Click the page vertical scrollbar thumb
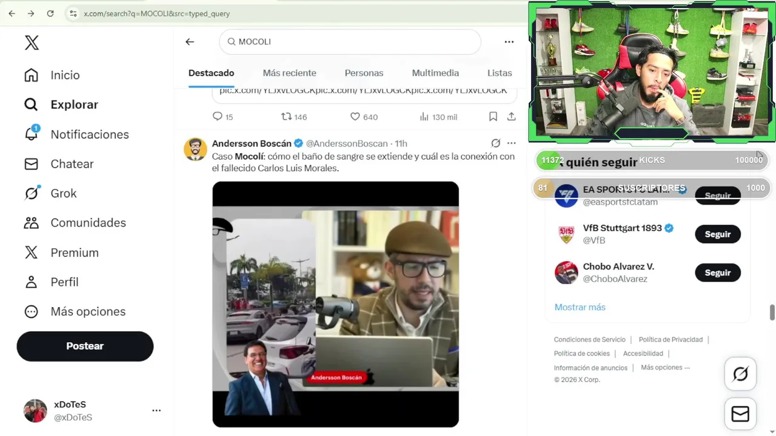The width and height of the screenshot is (776, 436). tap(772, 313)
